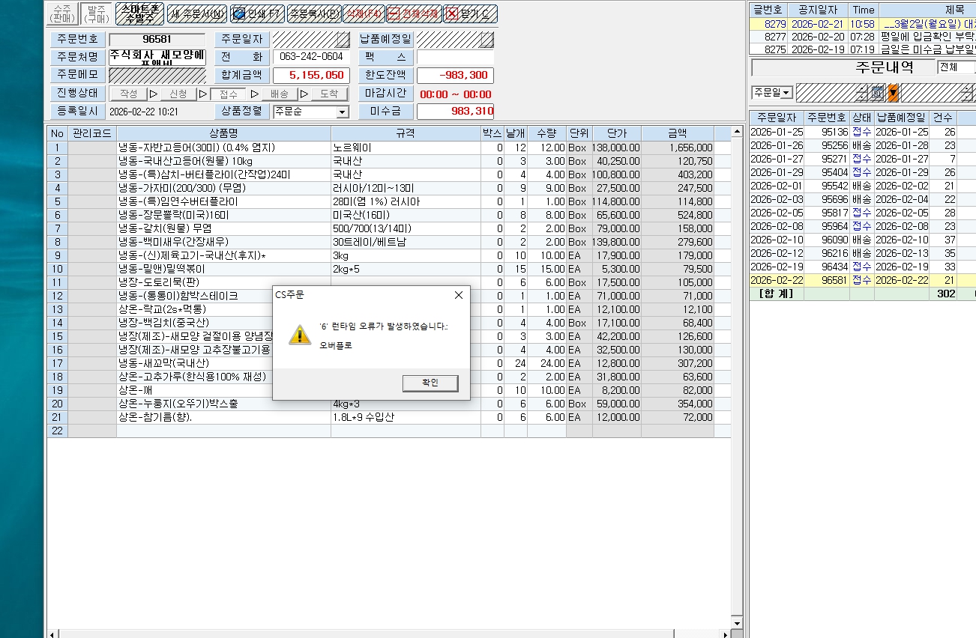Click the date spinner in the start date field

click(x=864, y=93)
